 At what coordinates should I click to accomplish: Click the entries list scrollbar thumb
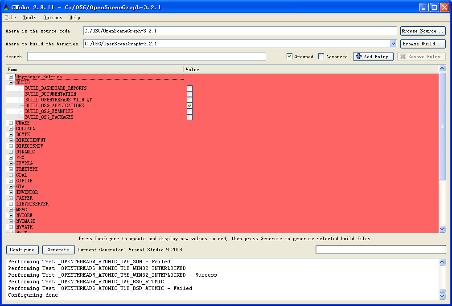point(442,126)
